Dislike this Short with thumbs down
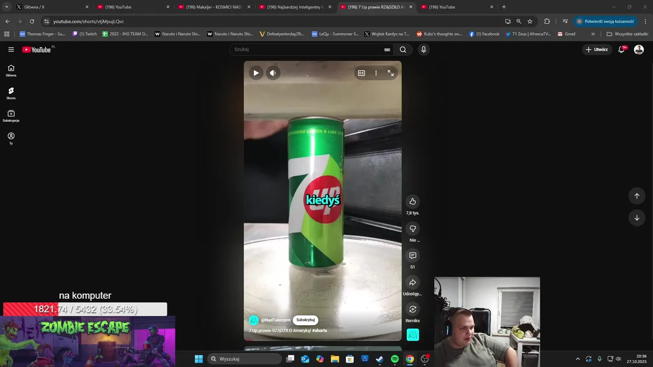653x367 pixels. pos(413,228)
